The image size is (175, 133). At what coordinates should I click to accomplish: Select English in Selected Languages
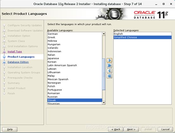[x=142, y=34]
